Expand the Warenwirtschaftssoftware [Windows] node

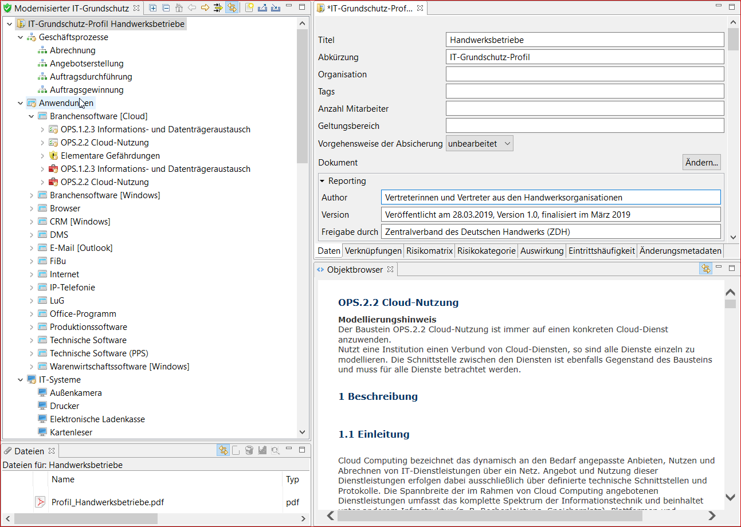click(32, 367)
